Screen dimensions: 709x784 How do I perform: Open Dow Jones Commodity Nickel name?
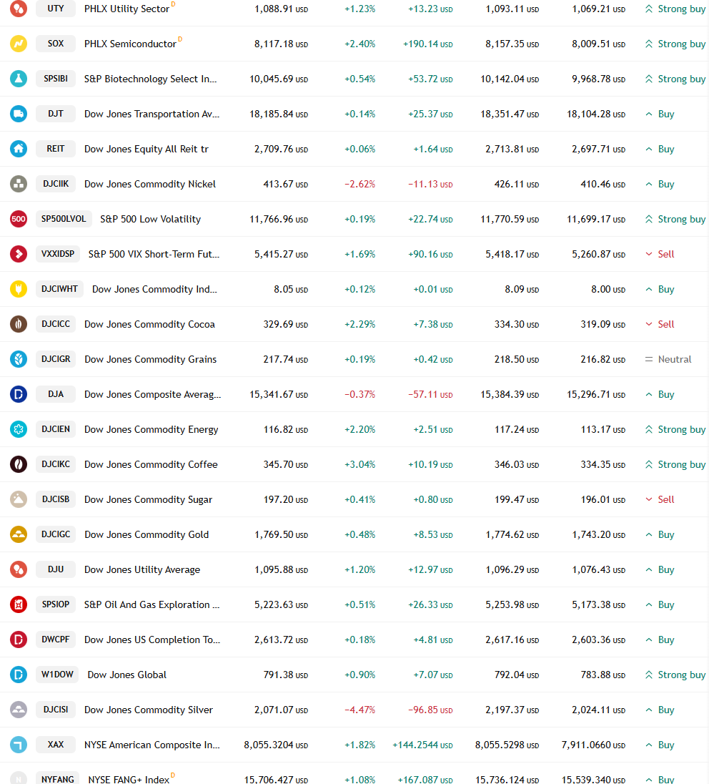pos(150,184)
